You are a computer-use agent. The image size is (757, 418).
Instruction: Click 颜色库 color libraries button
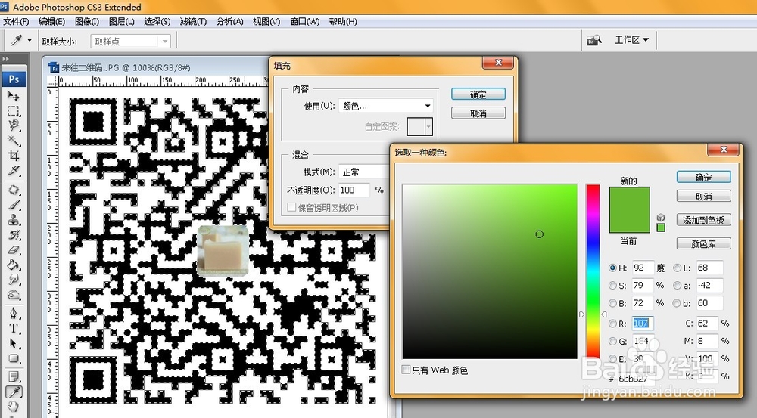pyautogui.click(x=703, y=243)
